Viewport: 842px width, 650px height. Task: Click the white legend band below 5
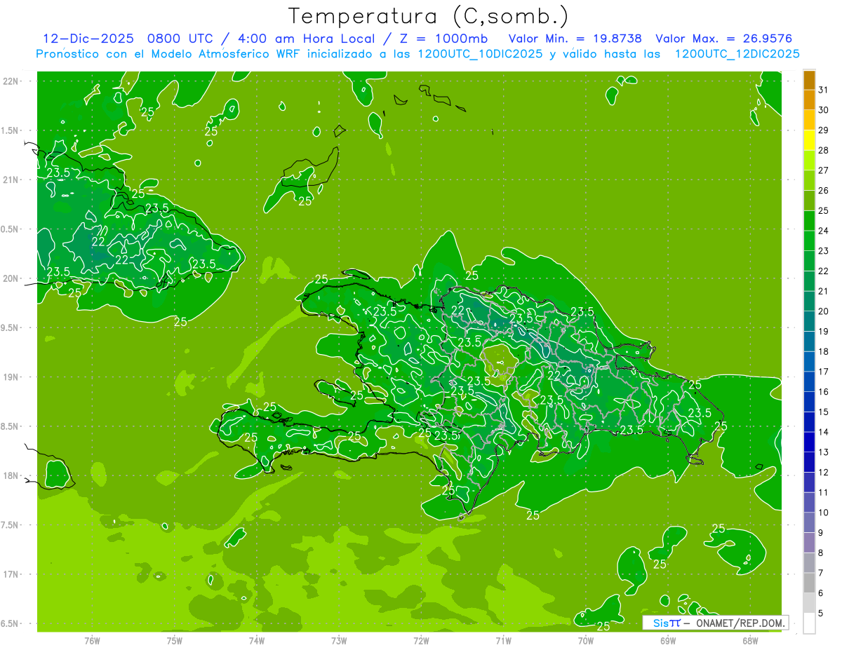click(x=809, y=623)
